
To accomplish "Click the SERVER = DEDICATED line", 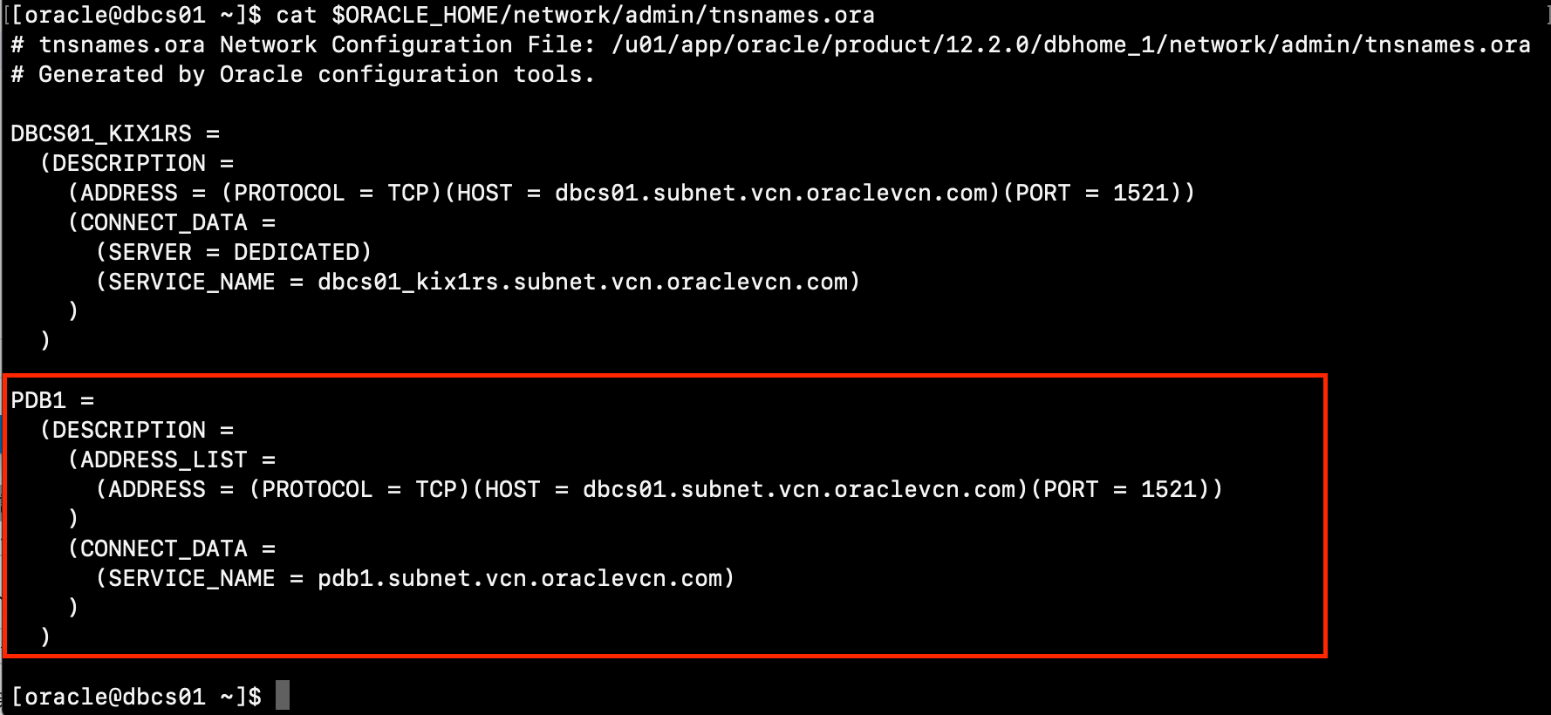I will click(234, 252).
